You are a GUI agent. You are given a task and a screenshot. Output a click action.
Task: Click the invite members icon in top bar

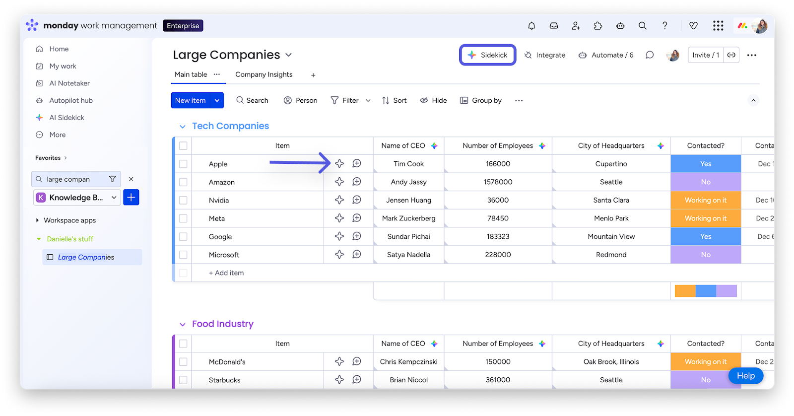point(576,26)
